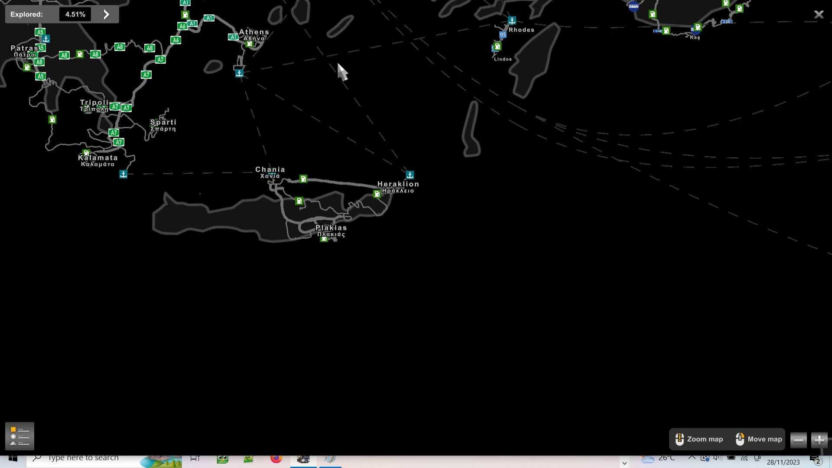Click the Move map hint button
Screen dimensions: 832x468
(x=758, y=439)
